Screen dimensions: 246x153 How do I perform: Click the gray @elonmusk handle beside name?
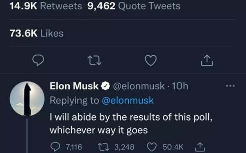point(139,86)
